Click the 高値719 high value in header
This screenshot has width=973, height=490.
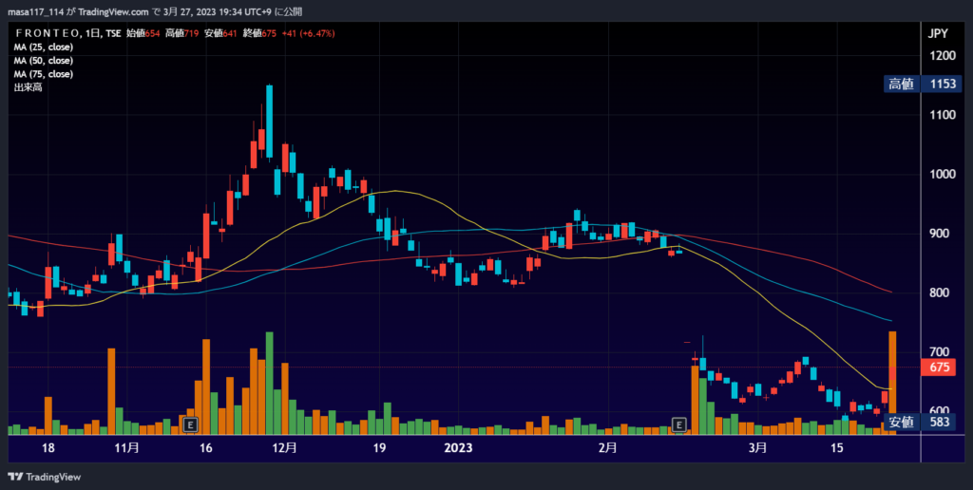point(181,33)
